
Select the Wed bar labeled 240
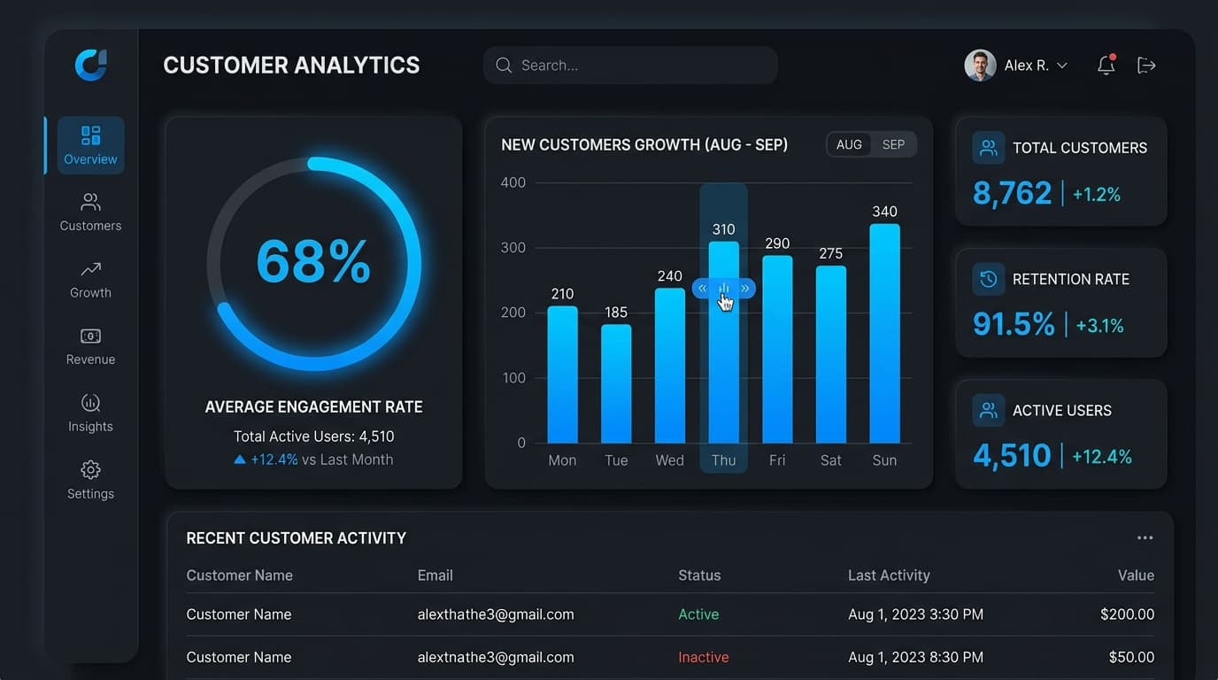[670, 366]
